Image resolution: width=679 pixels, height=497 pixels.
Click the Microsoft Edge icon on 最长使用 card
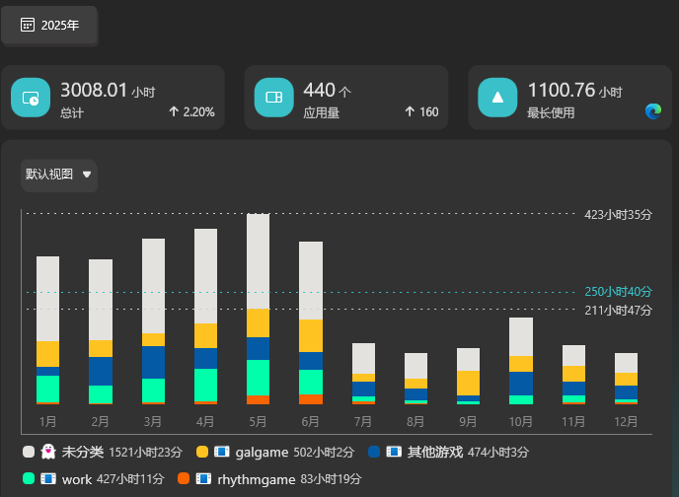(x=652, y=111)
